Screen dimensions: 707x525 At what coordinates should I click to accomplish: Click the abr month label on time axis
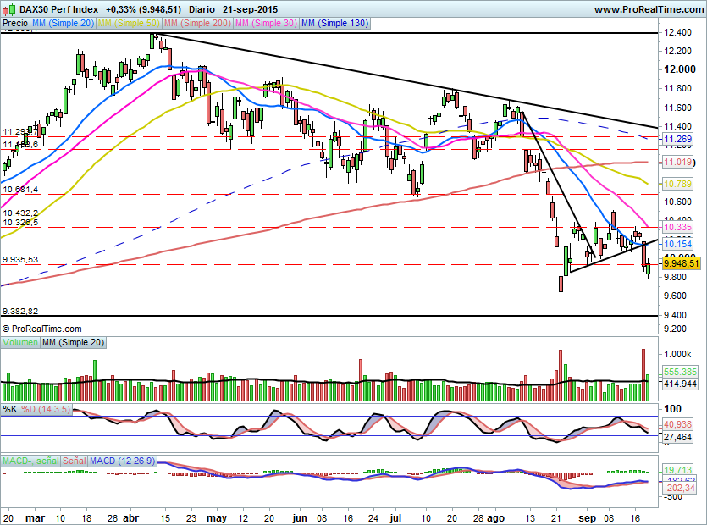pos(130,518)
